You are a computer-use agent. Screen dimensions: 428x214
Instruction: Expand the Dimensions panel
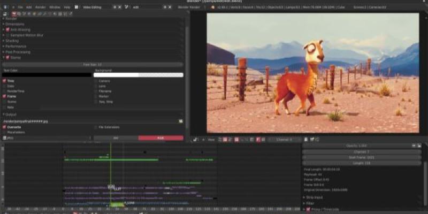(3, 24)
